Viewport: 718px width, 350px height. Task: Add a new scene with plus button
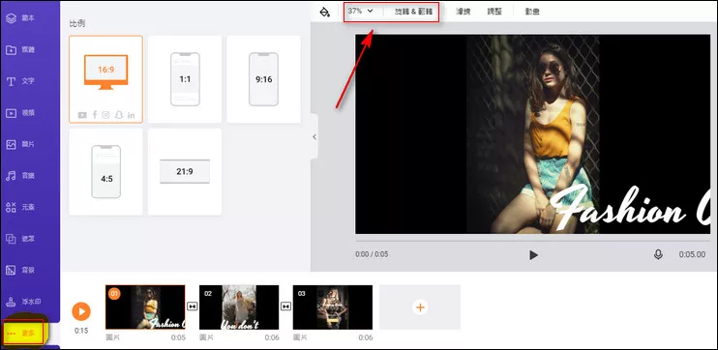(420, 307)
